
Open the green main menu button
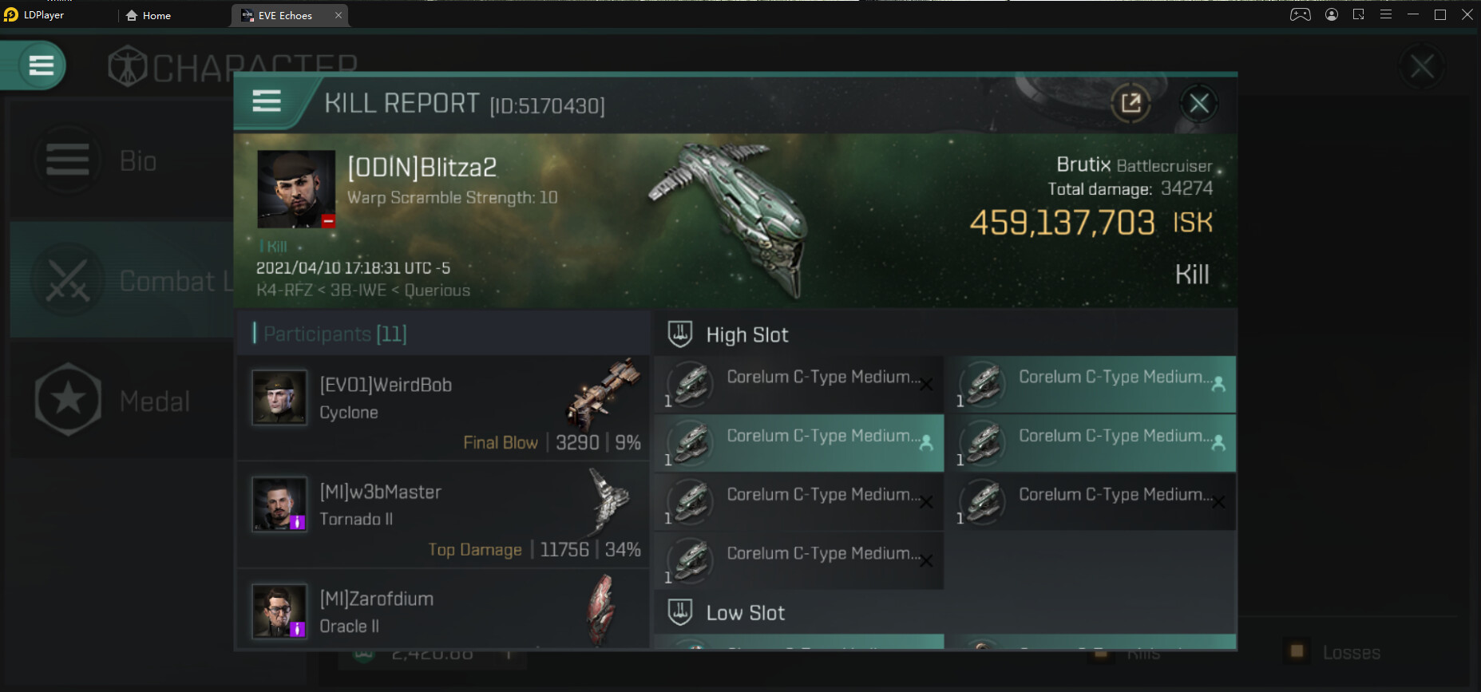[x=41, y=65]
